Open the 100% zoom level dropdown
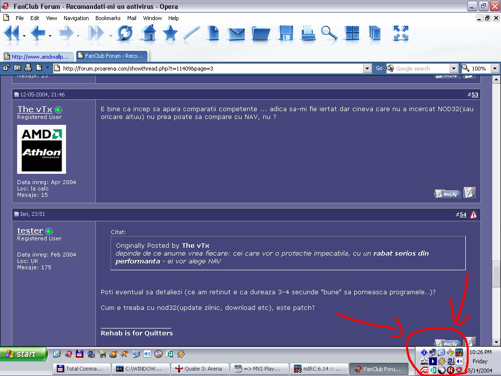Viewport: 501px width, 376px height. 495,69
